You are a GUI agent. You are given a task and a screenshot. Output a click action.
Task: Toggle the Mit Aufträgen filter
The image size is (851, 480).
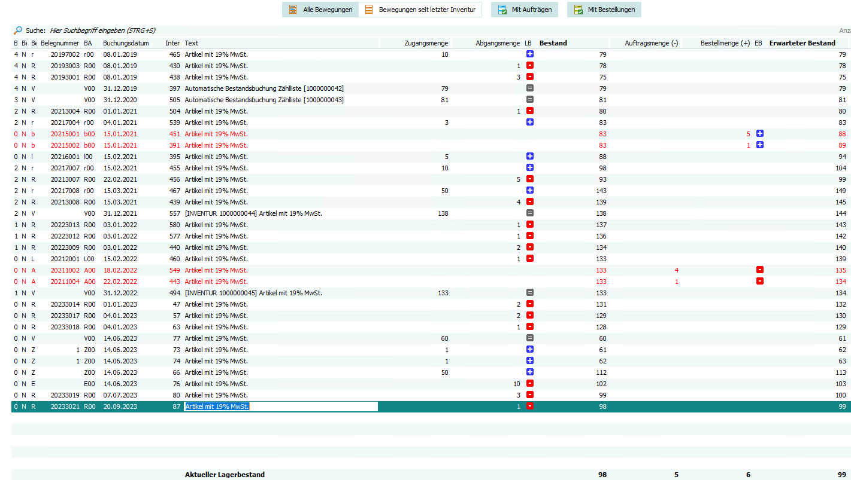click(x=525, y=10)
